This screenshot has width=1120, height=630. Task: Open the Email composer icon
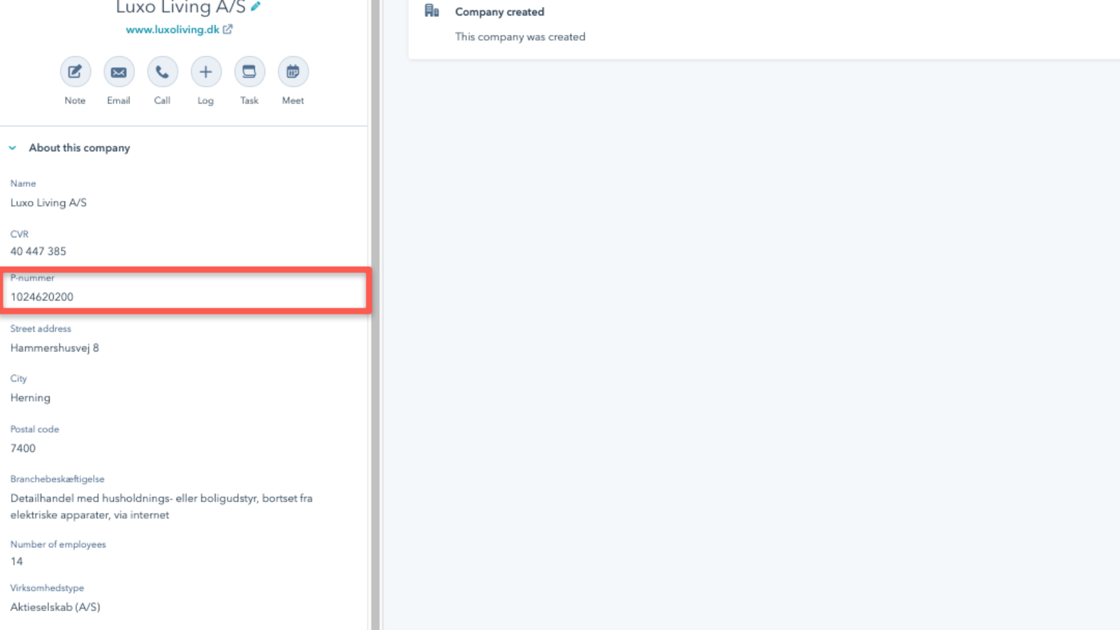118,72
